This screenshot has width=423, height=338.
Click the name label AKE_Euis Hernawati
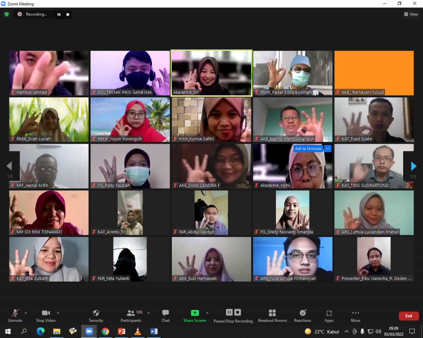[x=198, y=279]
